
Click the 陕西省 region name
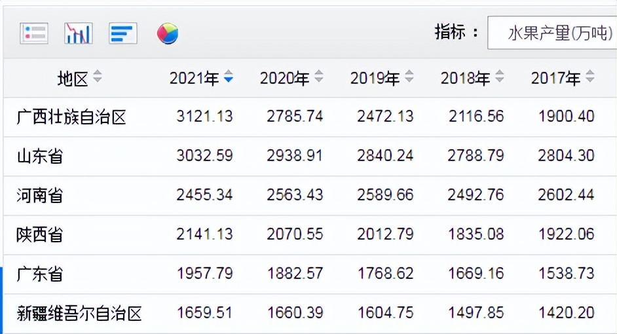[40, 234]
